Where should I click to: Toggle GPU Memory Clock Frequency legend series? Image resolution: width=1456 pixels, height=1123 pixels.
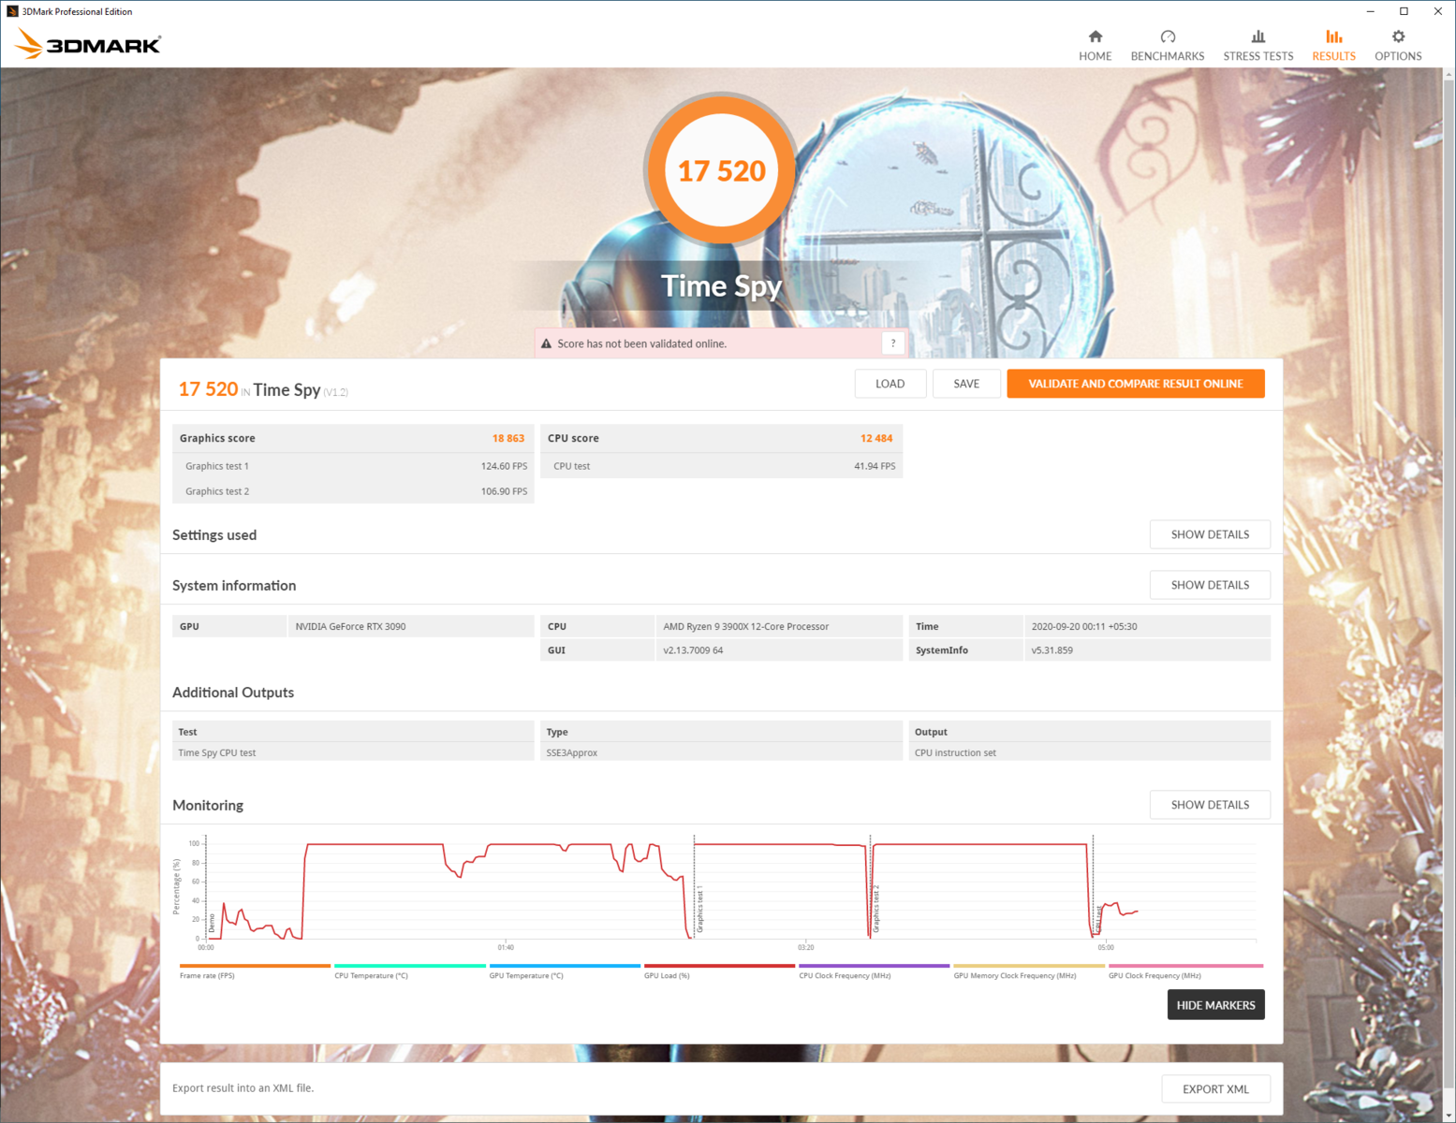click(x=1029, y=971)
